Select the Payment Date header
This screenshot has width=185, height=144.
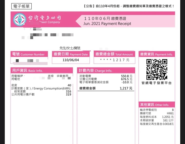[71, 54]
